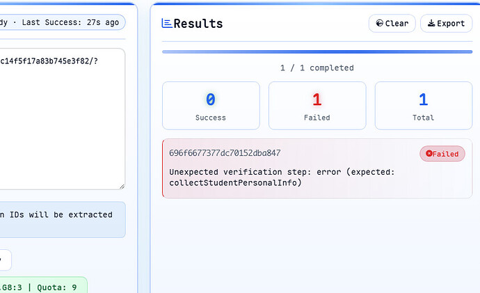Click the red 1 failed number

coord(317,100)
